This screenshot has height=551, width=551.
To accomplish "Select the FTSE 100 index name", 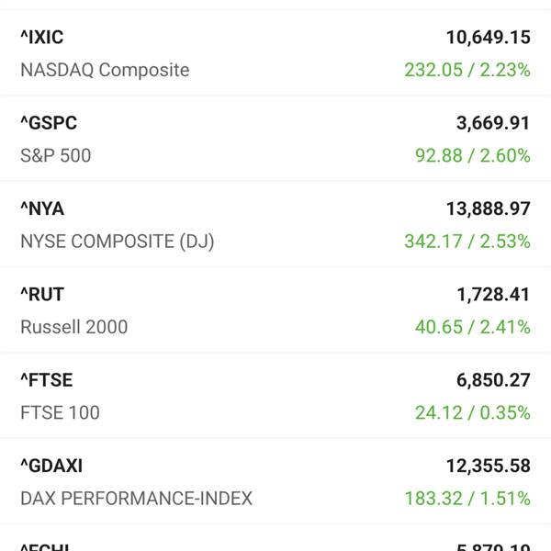I will [x=60, y=412].
